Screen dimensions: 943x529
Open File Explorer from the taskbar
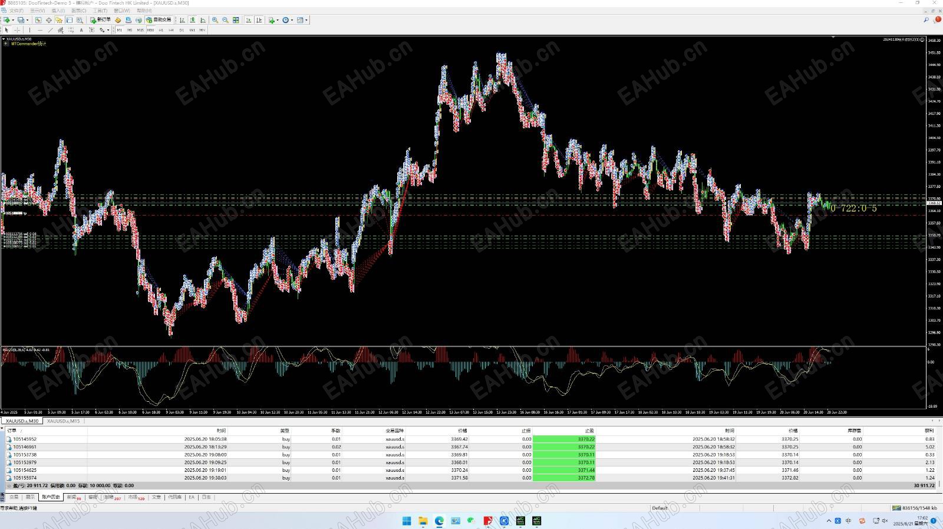pos(423,521)
